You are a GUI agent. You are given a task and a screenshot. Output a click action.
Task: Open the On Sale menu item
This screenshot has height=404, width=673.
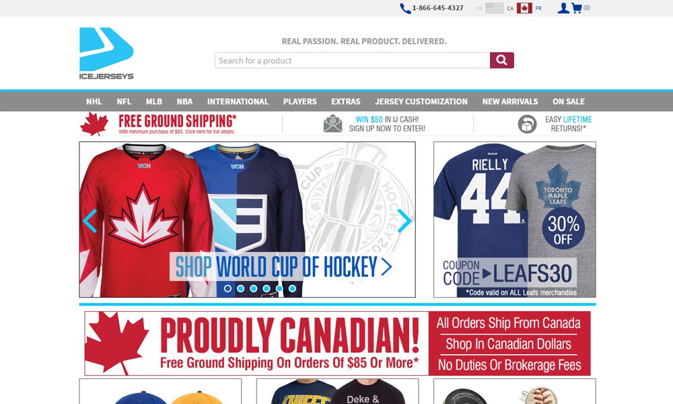(x=568, y=102)
